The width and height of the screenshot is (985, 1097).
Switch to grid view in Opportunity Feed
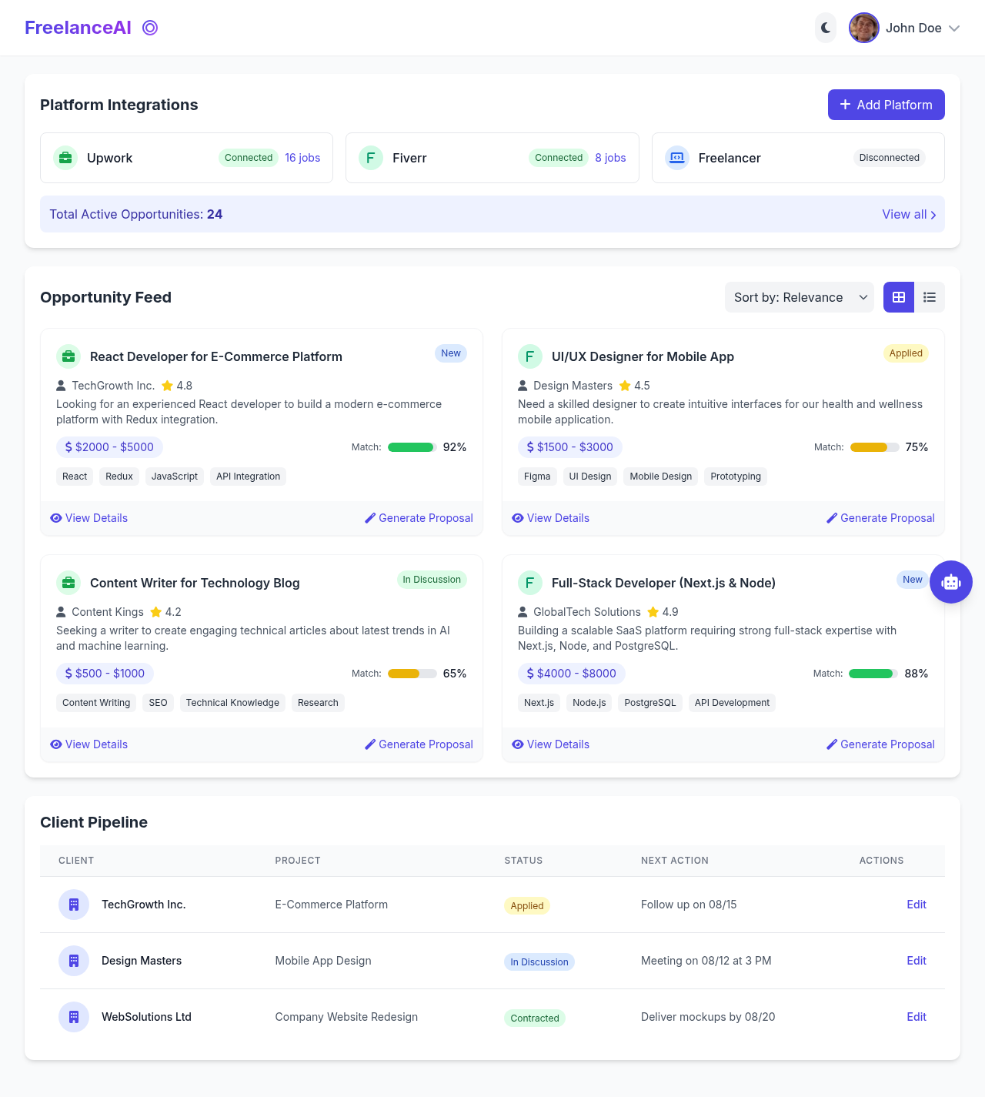[x=898, y=297]
